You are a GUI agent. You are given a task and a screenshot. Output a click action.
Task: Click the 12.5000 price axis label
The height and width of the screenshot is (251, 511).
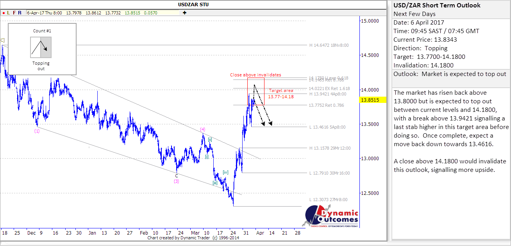pos(370,193)
